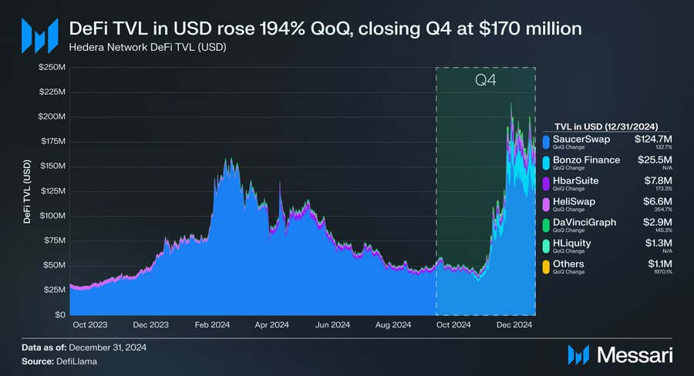Click the TVL in USD legend header
Viewport: 694px width, 376px height.
[x=606, y=126]
